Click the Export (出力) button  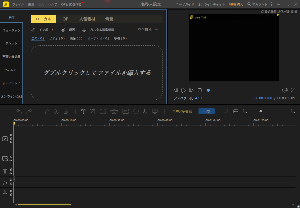pos(206,111)
